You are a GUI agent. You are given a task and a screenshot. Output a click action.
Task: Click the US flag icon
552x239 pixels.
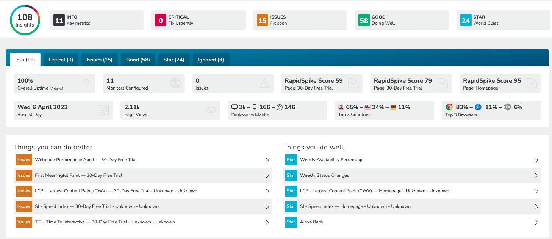click(x=367, y=107)
